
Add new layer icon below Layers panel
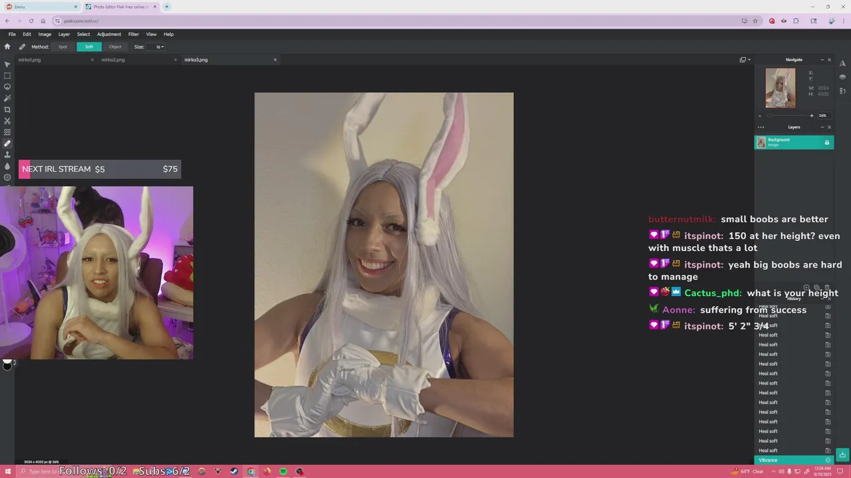pos(806,287)
